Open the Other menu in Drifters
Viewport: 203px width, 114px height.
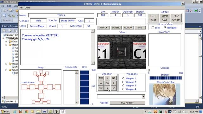click(28, 8)
